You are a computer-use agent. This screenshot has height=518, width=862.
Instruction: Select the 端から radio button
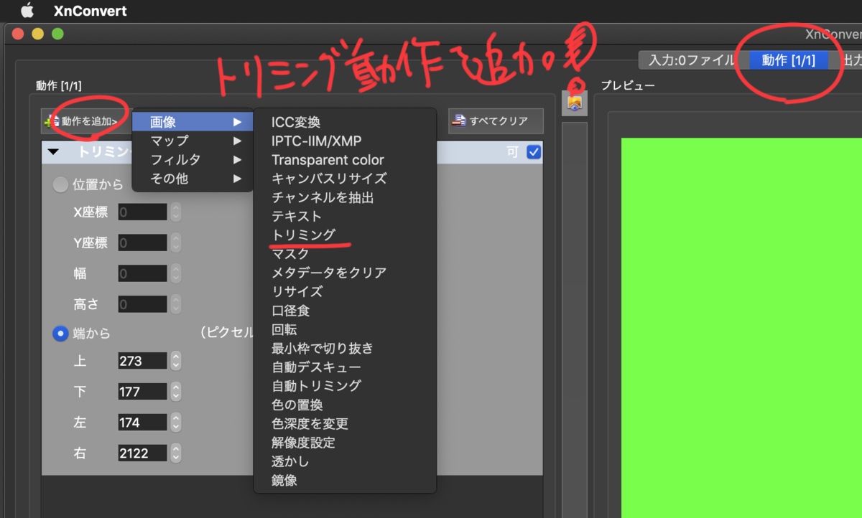coord(61,333)
